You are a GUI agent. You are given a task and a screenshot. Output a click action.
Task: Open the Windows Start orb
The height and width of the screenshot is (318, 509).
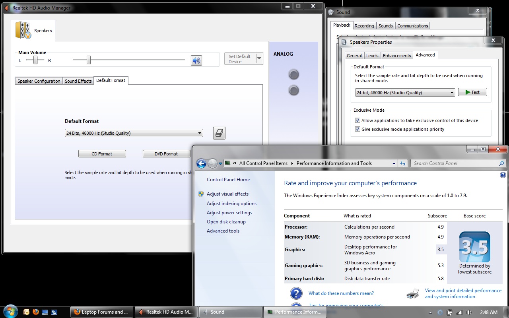[10, 311]
